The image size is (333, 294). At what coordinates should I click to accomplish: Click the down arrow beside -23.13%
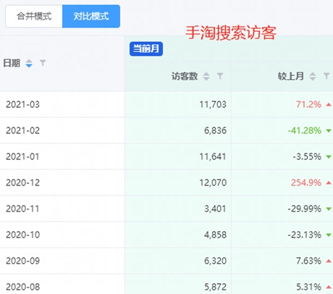click(329, 235)
